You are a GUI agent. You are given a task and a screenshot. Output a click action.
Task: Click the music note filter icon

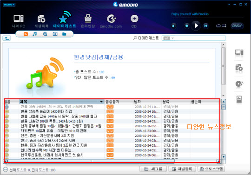34,34
